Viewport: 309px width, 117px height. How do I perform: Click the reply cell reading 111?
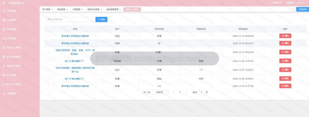[201, 70]
